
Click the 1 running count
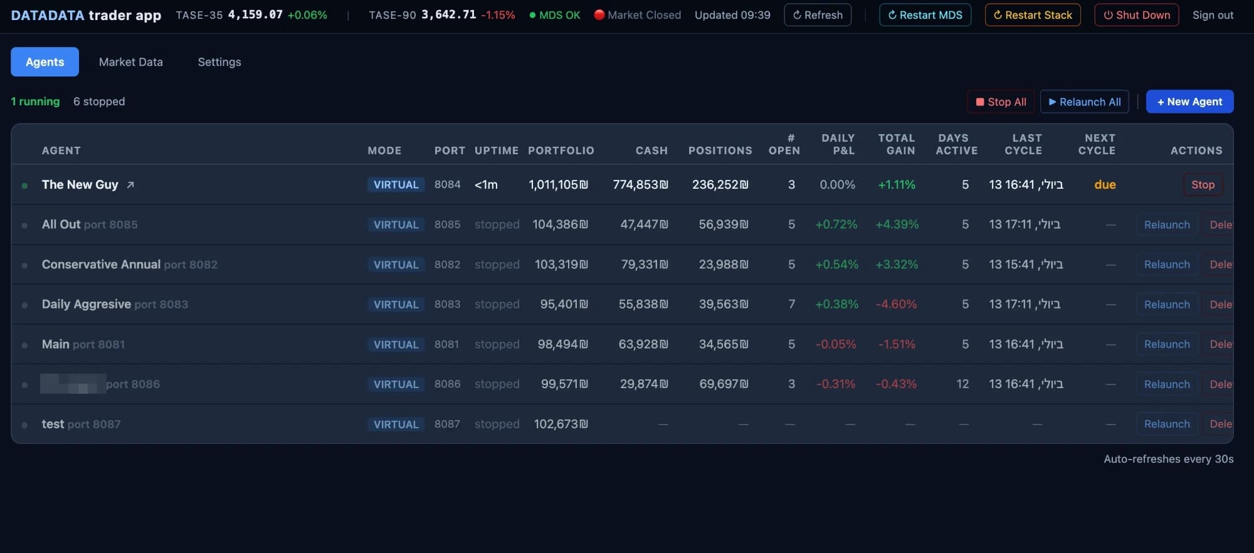35,102
